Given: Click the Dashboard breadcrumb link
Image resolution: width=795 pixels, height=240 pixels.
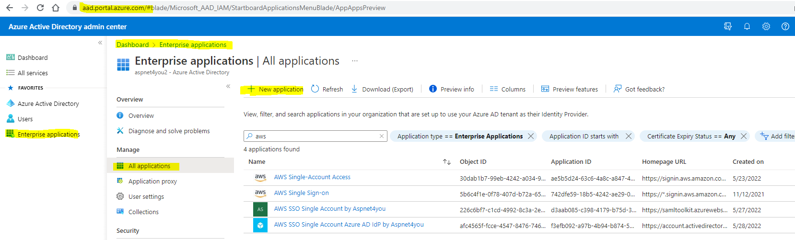Looking at the screenshot, I should [133, 45].
